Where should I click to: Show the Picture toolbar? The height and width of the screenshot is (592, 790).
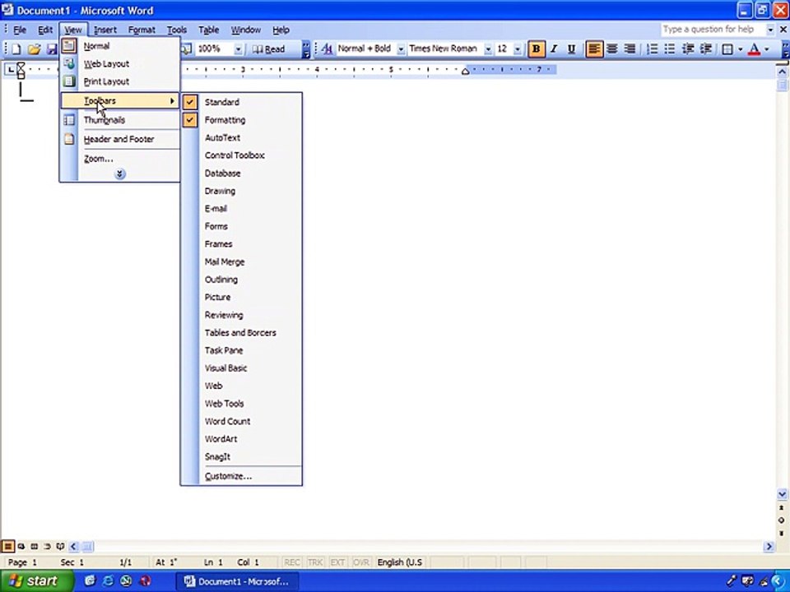[x=241, y=297]
